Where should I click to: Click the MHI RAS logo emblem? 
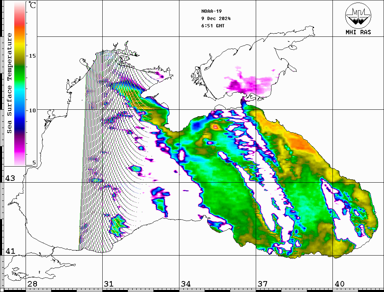coord(358,15)
